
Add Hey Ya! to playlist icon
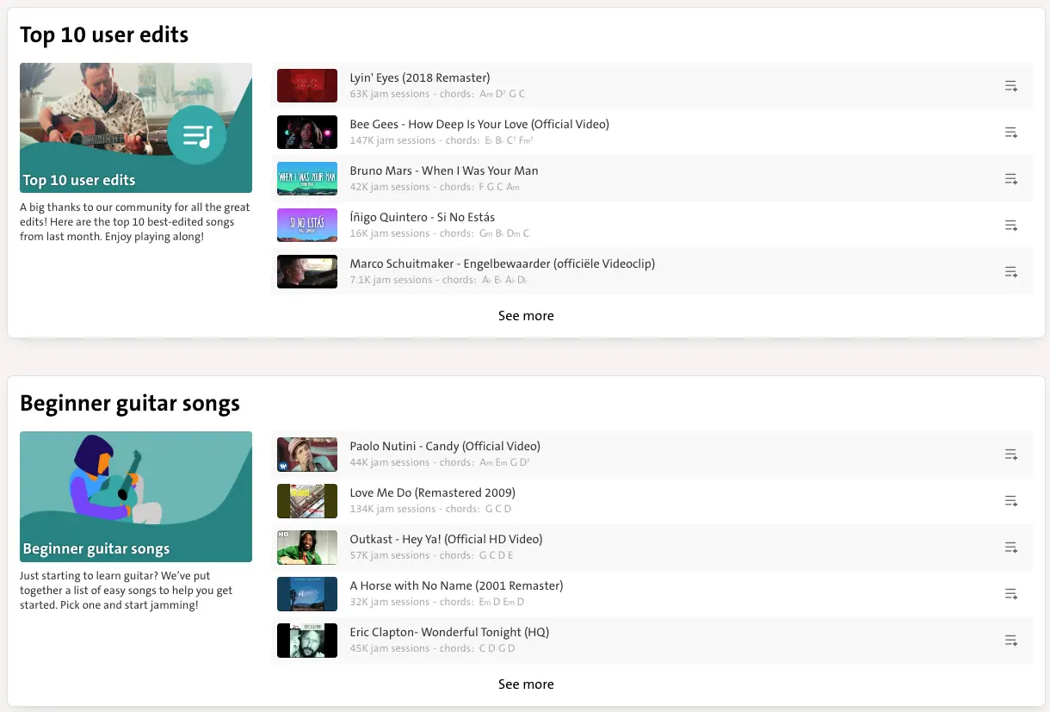(x=1010, y=548)
